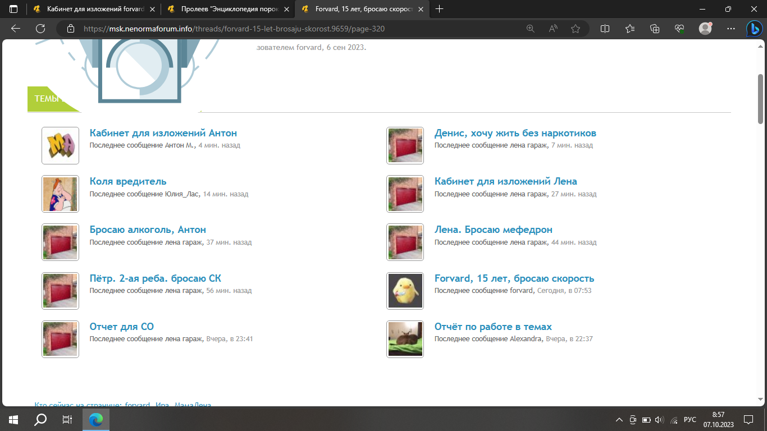Add page to favorites with star icon
The image size is (767, 431).
click(576, 29)
